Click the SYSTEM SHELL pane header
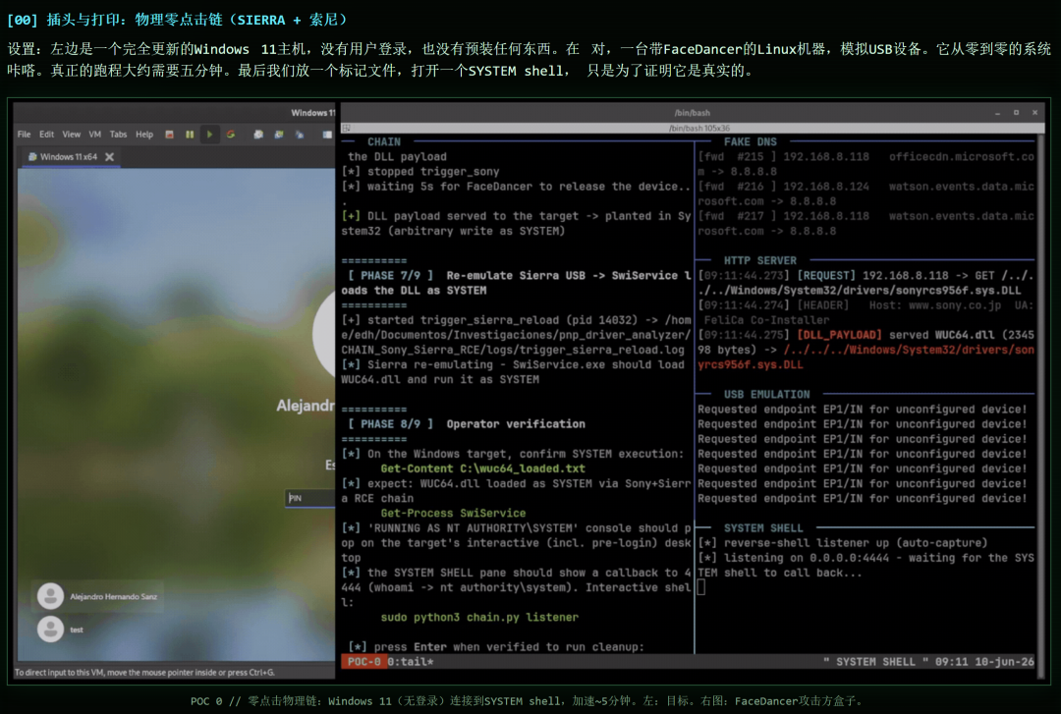Viewport: 1061px width, 714px height. pos(762,528)
